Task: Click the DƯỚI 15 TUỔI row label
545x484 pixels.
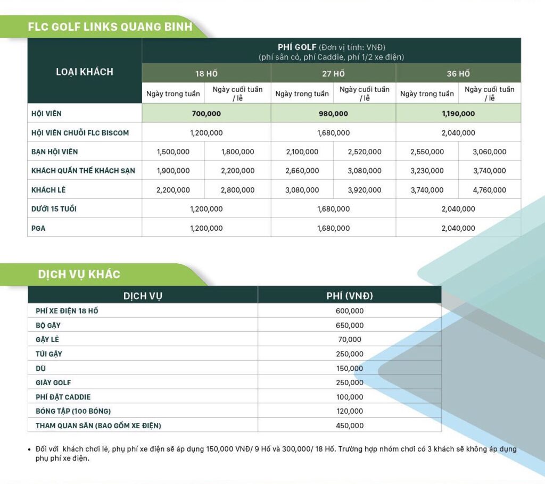Action: (54, 209)
